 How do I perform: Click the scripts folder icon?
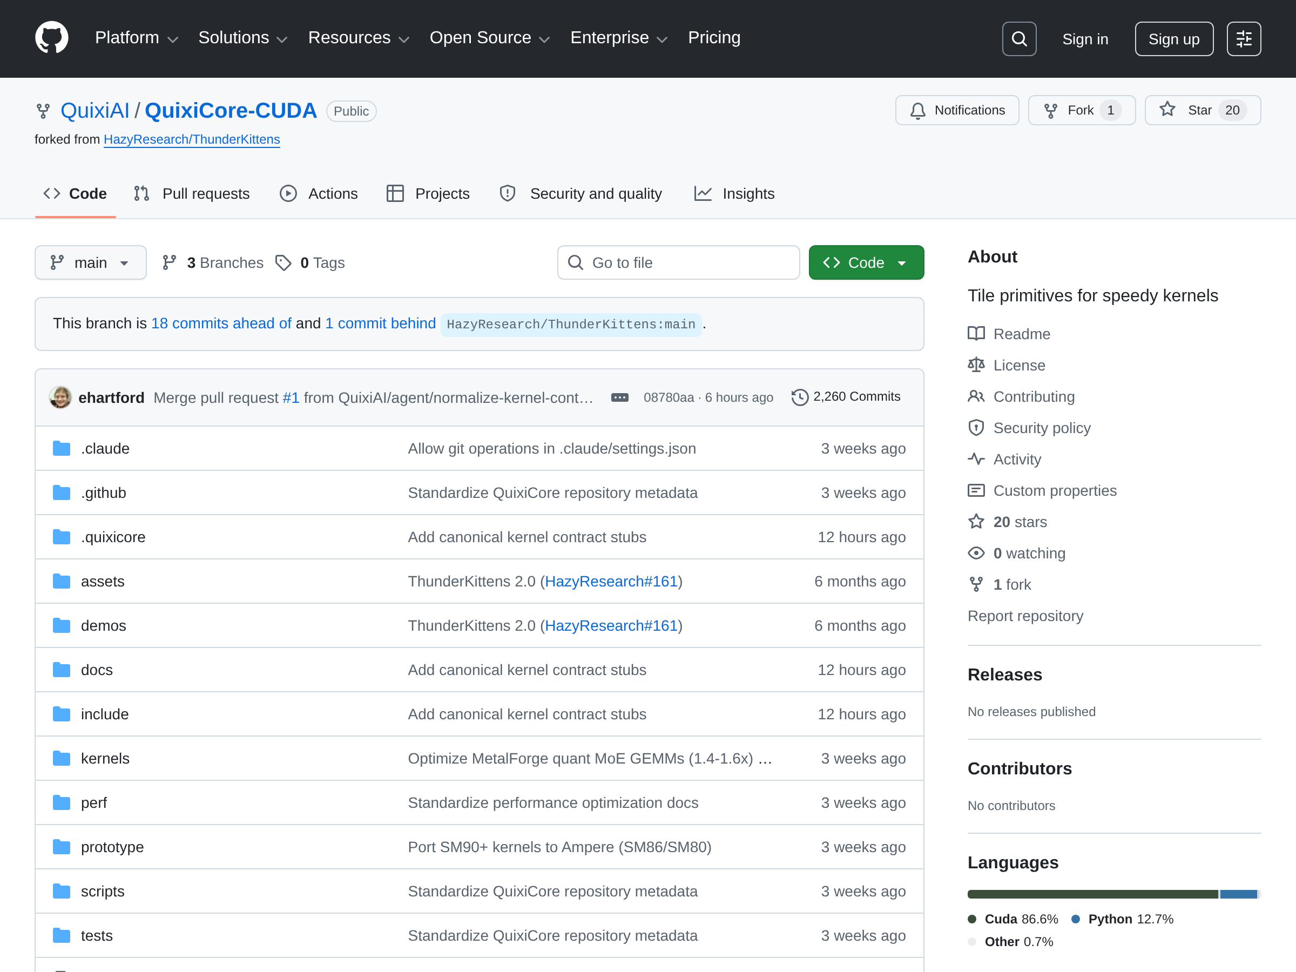pyautogui.click(x=62, y=891)
